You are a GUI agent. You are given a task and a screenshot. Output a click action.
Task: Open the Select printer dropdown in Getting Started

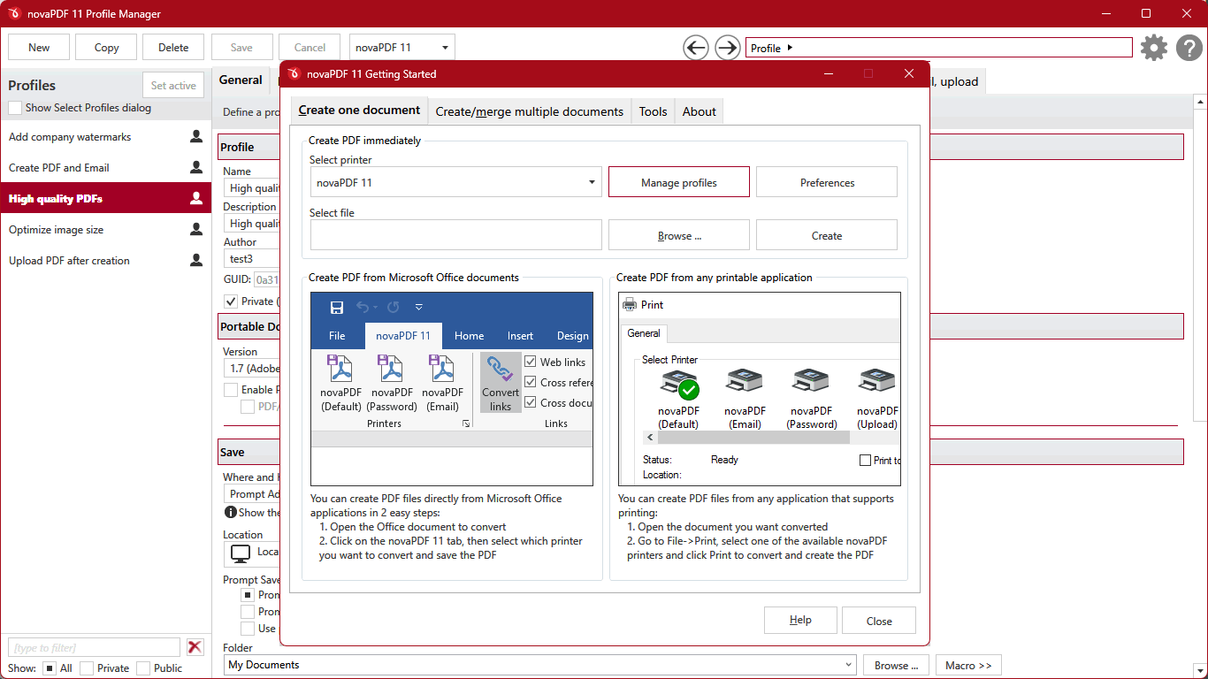tap(455, 182)
